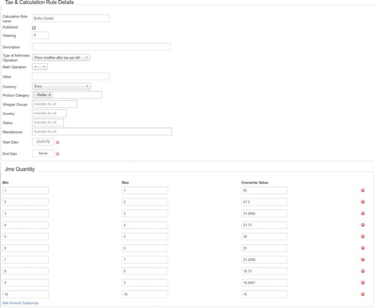This screenshot has width=374, height=308.
Task: Delete the row with overwrite value 23.75
Action: 363,225
